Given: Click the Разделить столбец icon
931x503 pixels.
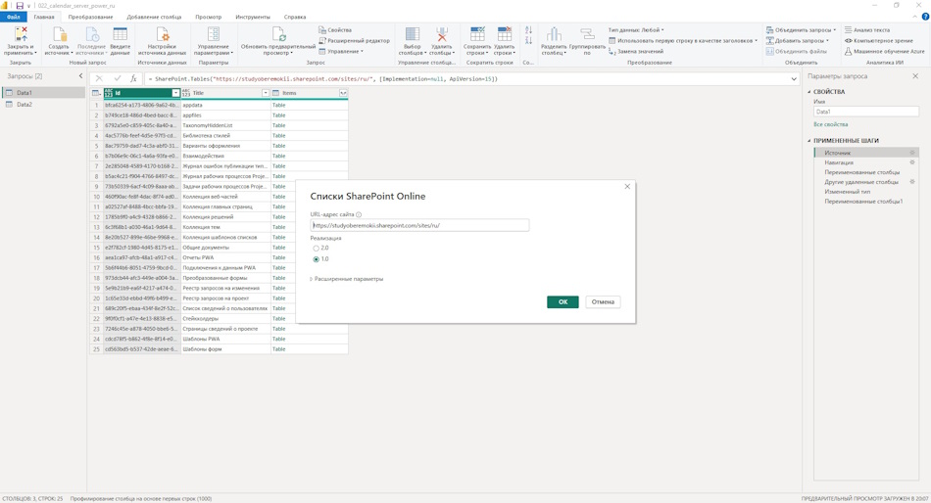Looking at the screenshot, I should [554, 34].
